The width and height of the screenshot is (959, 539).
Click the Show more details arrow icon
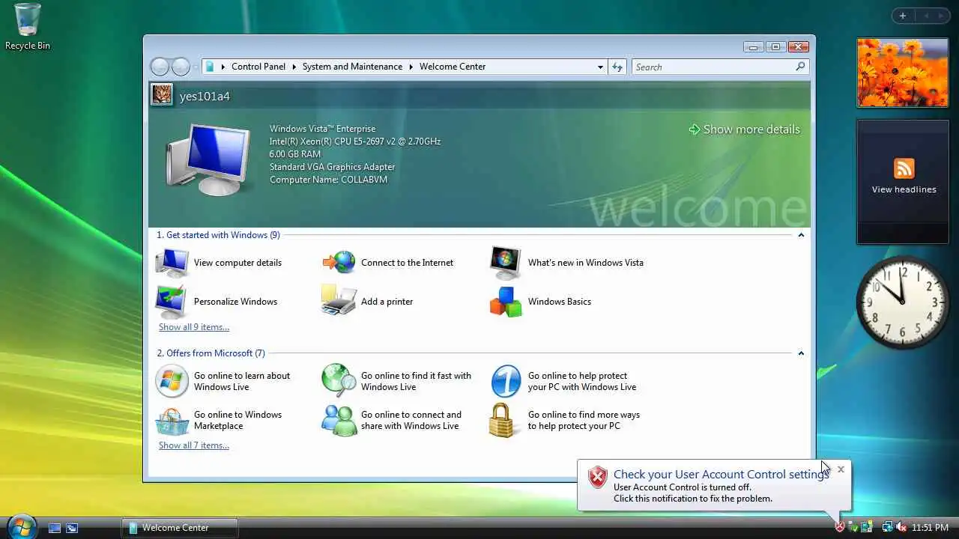click(x=695, y=130)
